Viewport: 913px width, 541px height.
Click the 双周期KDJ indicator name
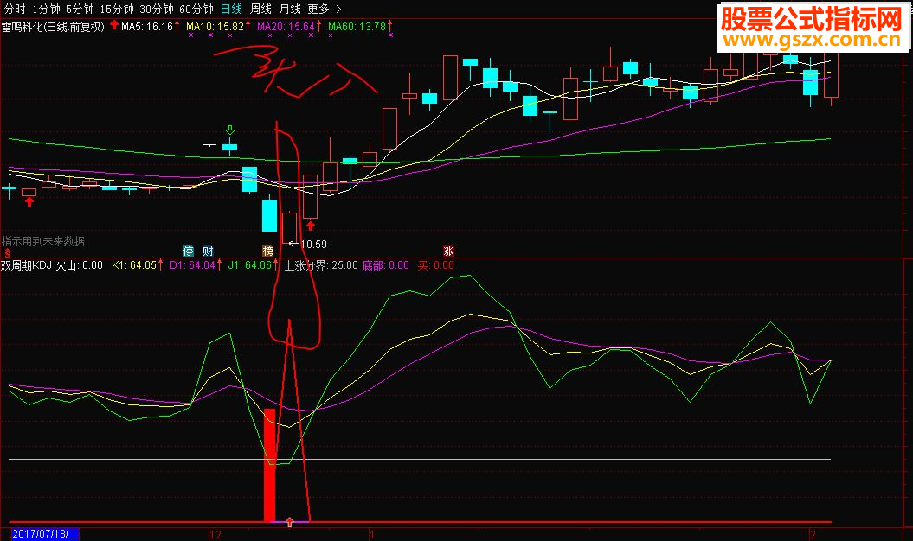pyautogui.click(x=26, y=265)
